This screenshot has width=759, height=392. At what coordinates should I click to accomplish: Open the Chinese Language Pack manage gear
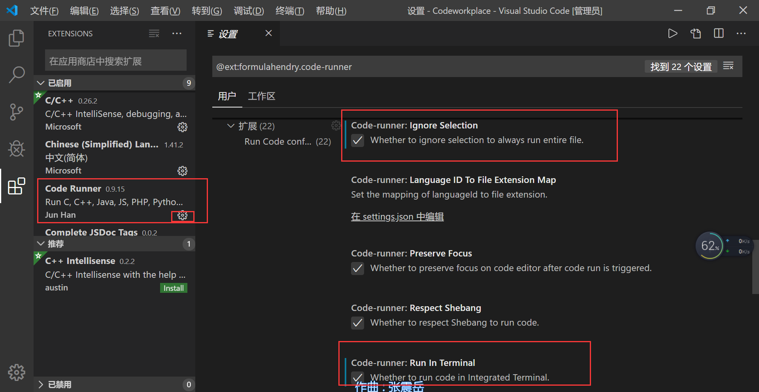click(182, 171)
